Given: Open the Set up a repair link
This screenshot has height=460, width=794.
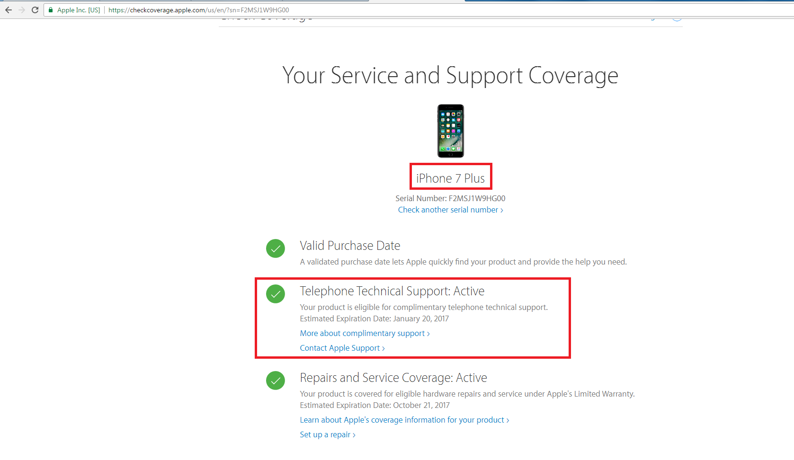Looking at the screenshot, I should pyautogui.click(x=328, y=434).
